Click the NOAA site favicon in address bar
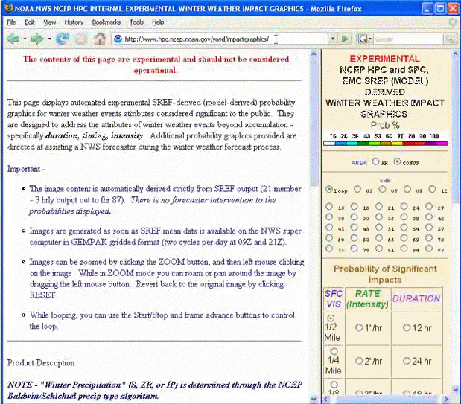The height and width of the screenshot is (404, 461). coord(118,39)
